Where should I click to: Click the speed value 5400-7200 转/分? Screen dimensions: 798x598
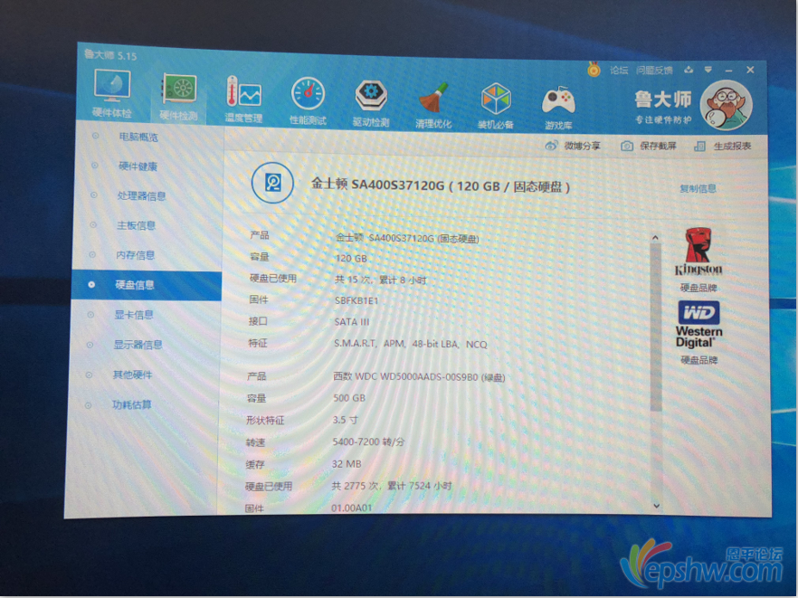[368, 441]
